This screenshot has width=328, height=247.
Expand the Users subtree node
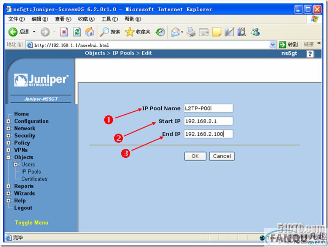[16, 165]
